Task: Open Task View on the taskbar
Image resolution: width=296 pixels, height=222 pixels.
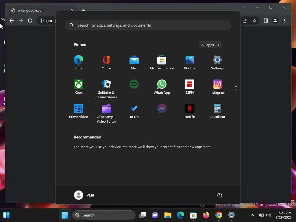Action: [x=143, y=215]
